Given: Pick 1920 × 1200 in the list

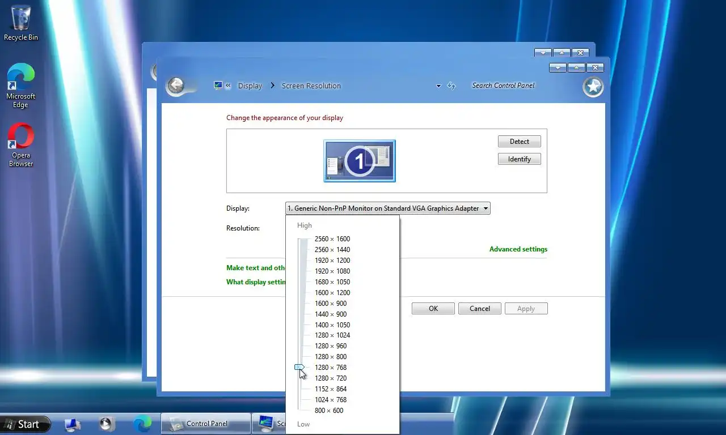Looking at the screenshot, I should click(332, 261).
